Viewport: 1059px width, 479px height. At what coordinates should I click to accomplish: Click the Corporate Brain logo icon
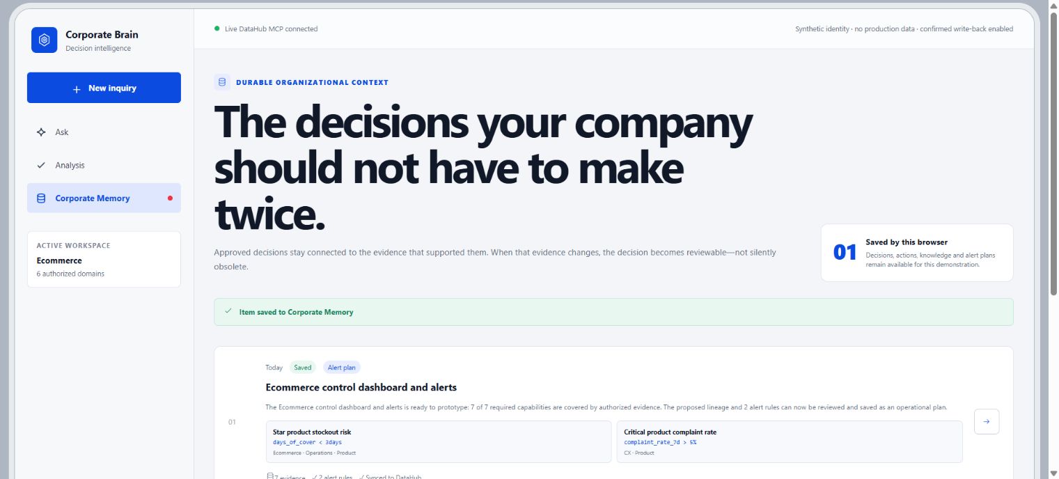coord(44,40)
